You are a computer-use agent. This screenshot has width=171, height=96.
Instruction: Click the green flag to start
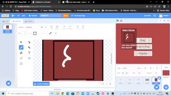118,21
